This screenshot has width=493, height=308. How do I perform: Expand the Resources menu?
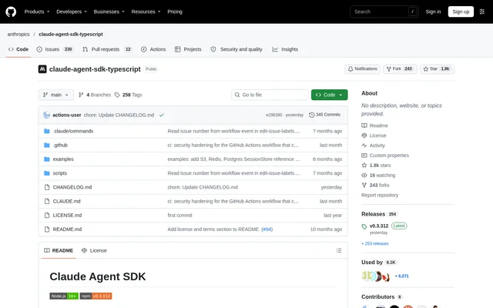[146, 12]
